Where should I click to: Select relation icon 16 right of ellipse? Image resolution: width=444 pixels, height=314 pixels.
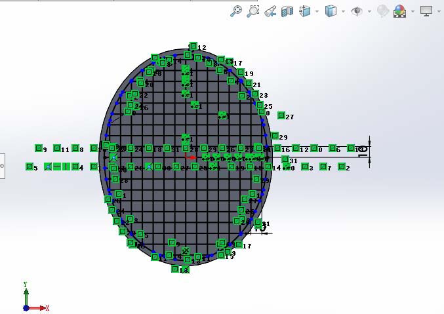tap(277, 148)
